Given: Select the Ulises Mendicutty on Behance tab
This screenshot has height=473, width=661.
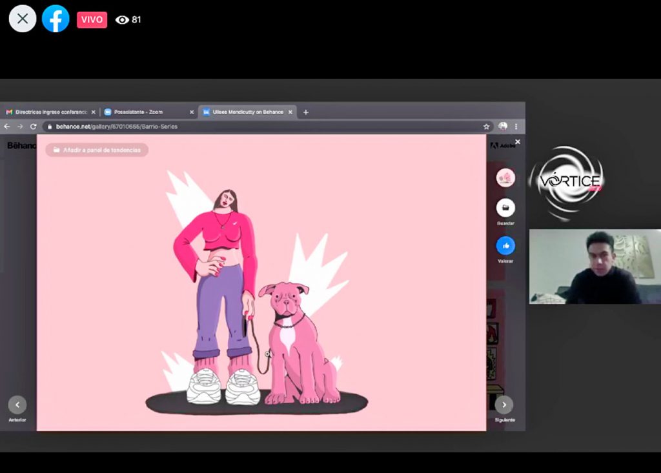Looking at the screenshot, I should [248, 112].
